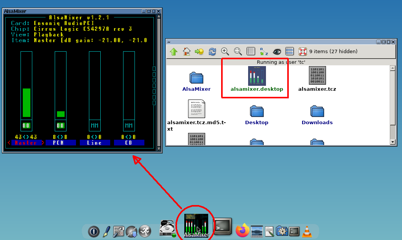The width and height of the screenshot is (402, 240).
Task: Click the AlsaMixer window title bar
Action: (x=72, y=11)
